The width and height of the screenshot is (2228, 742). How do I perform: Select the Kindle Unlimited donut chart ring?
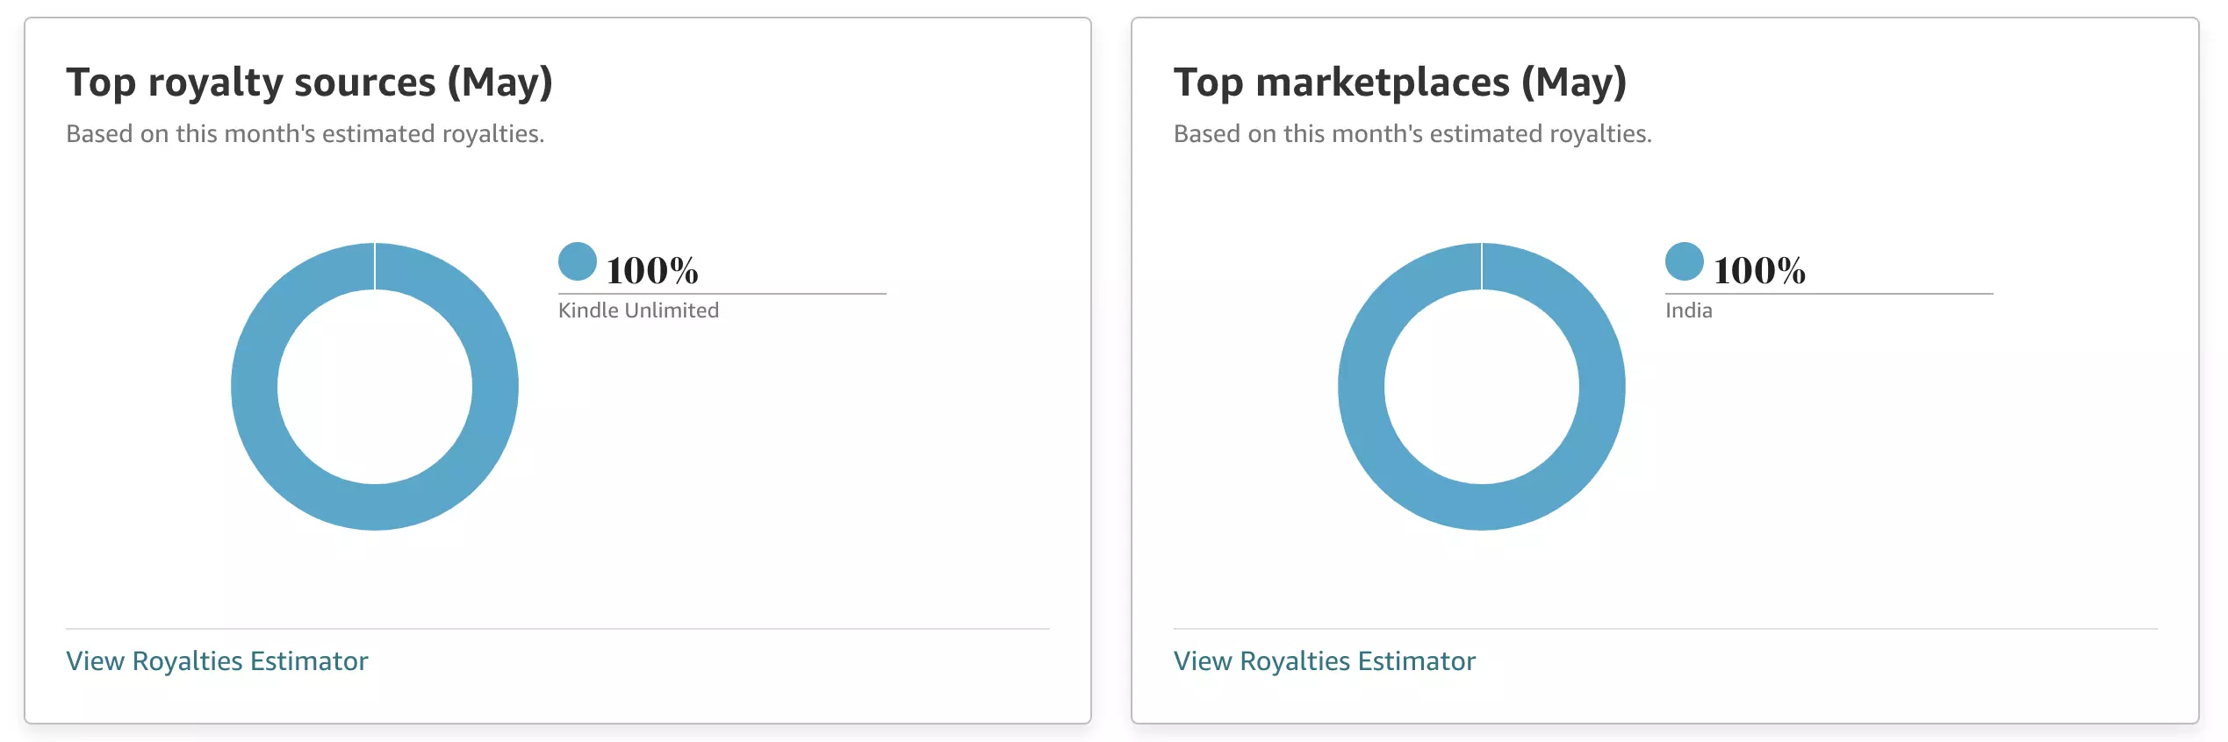[255, 386]
